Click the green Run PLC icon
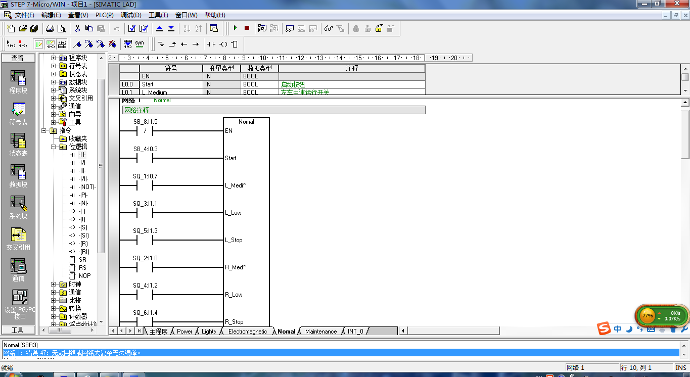 coord(236,28)
